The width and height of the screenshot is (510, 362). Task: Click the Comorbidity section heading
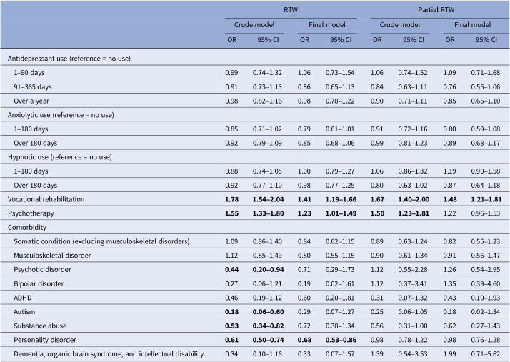[x=27, y=227]
